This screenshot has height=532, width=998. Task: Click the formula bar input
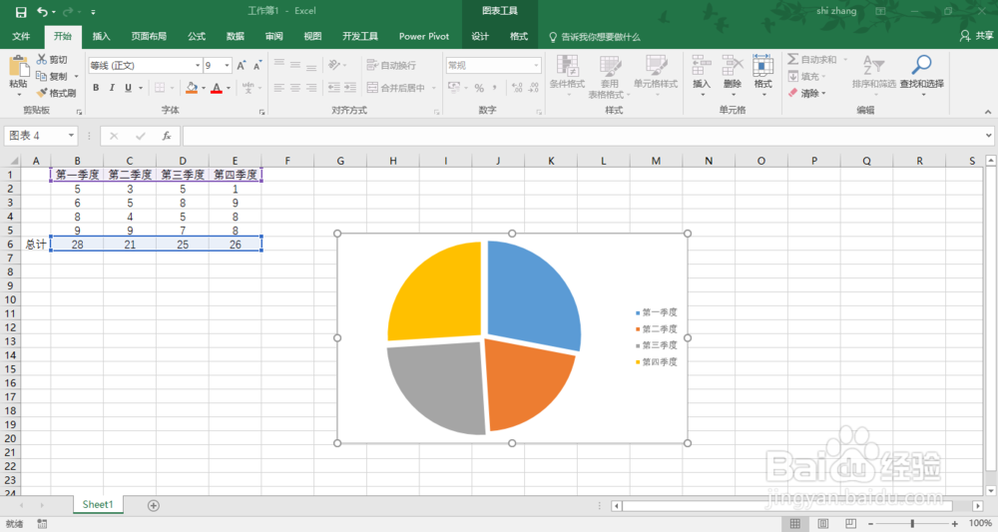click(x=583, y=136)
